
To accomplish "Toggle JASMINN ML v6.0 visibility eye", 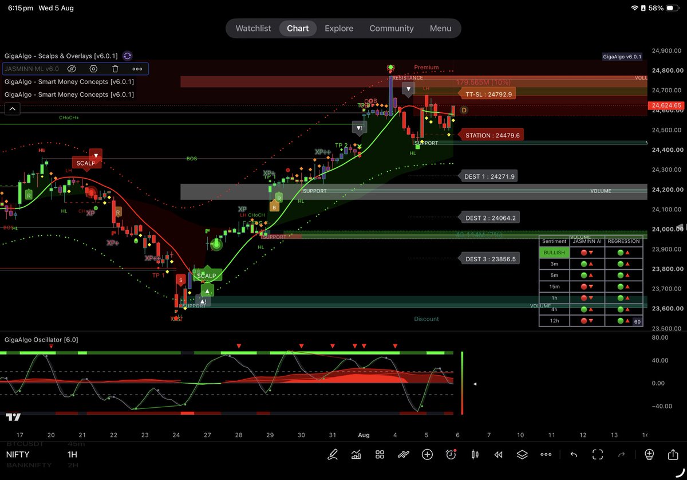I will click(72, 69).
